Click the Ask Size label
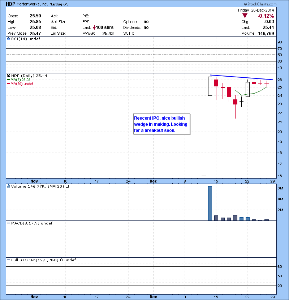This screenshot has width=289, height=300. pyautogui.click(x=59, y=22)
